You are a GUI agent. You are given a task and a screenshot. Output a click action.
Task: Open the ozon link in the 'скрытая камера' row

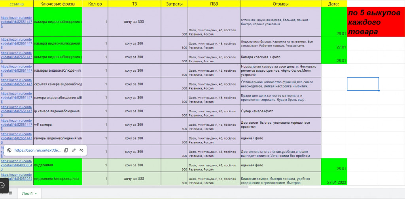16,84
